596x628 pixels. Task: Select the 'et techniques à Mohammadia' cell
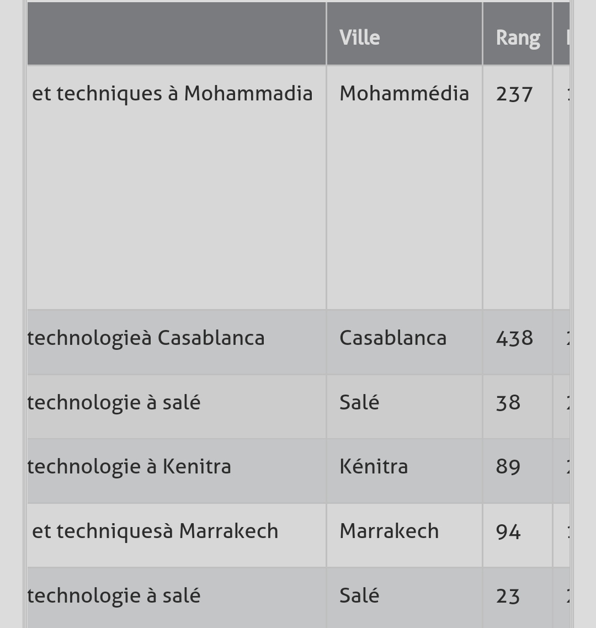click(x=172, y=94)
